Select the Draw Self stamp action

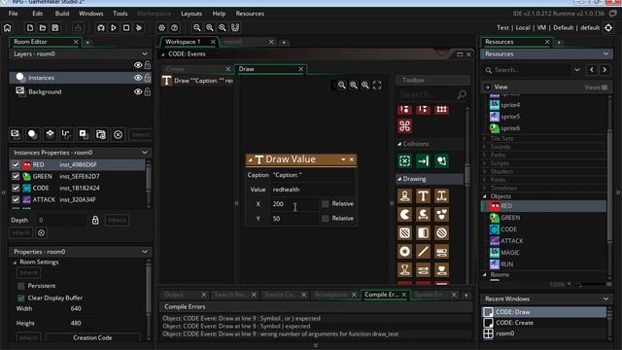[x=404, y=196]
